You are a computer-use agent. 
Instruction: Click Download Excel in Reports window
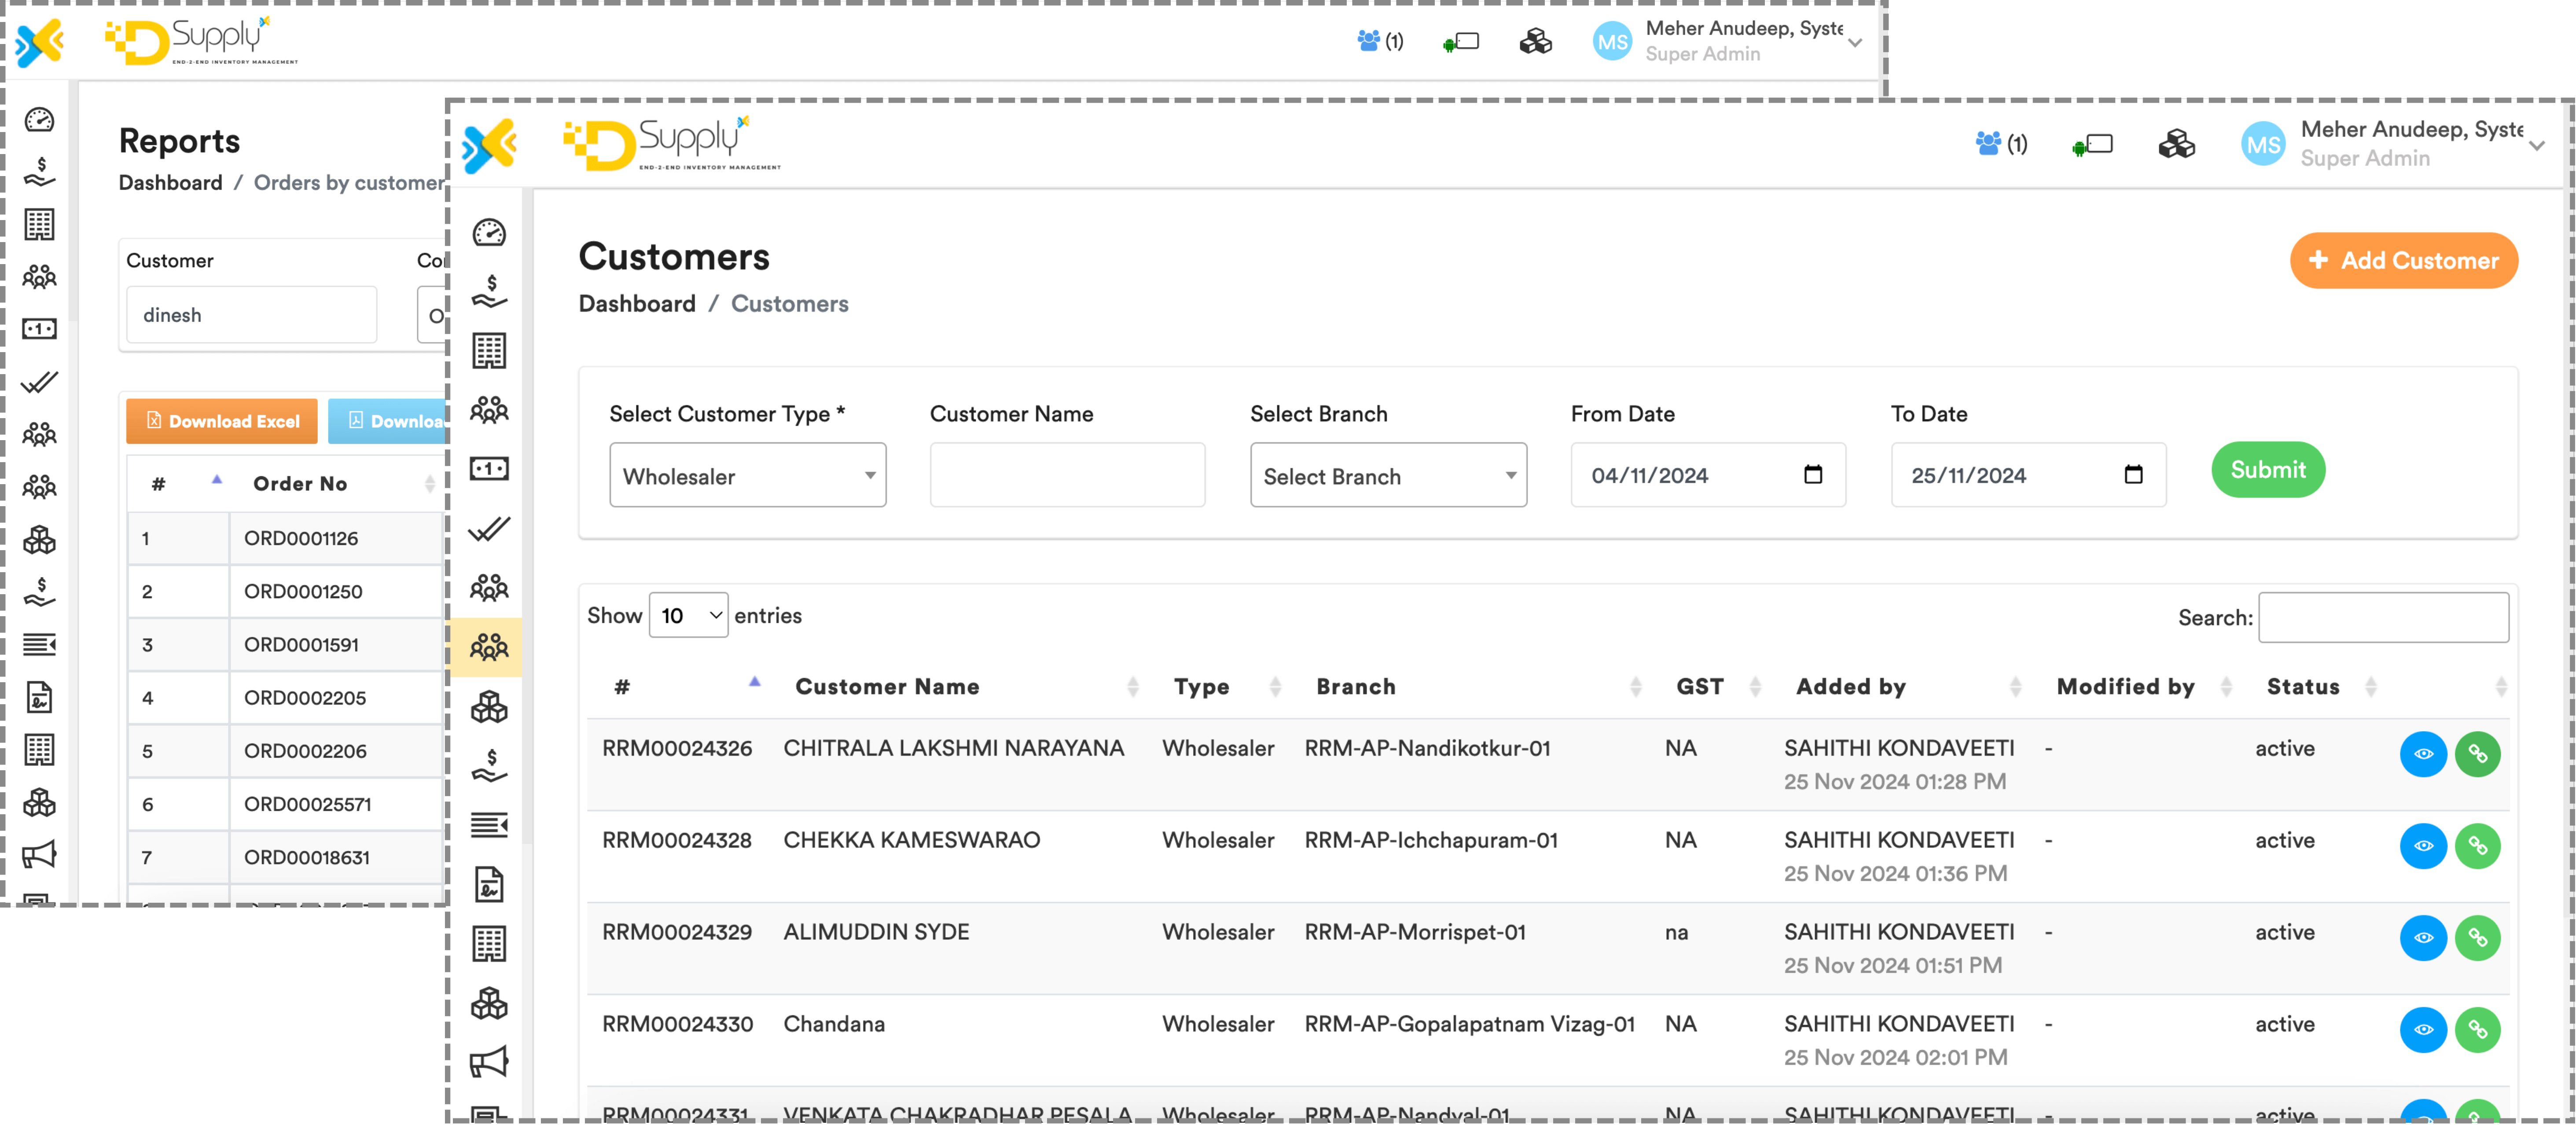[x=221, y=421]
